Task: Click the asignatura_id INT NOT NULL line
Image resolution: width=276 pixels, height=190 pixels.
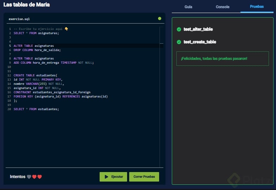Action: [x=37, y=88]
